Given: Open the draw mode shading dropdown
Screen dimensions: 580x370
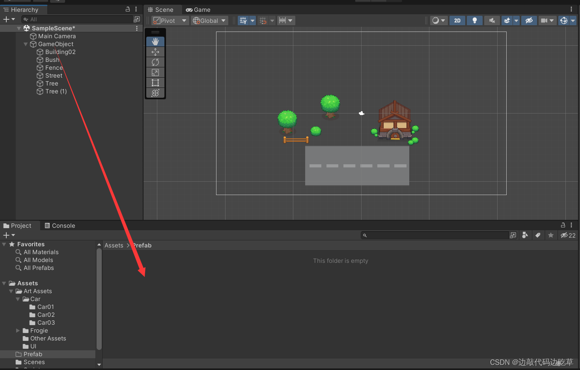Looking at the screenshot, I should point(439,20).
